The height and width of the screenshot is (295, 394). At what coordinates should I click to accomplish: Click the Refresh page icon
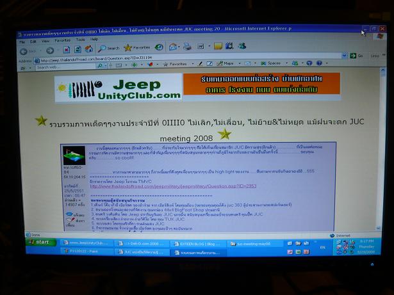77,49
